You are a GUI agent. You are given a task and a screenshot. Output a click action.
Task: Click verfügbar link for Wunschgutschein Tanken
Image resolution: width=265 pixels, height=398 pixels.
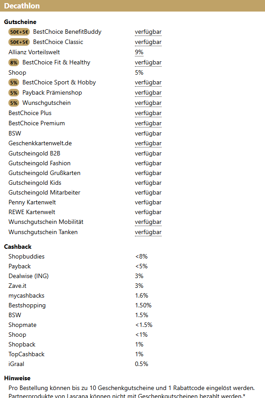click(x=148, y=232)
